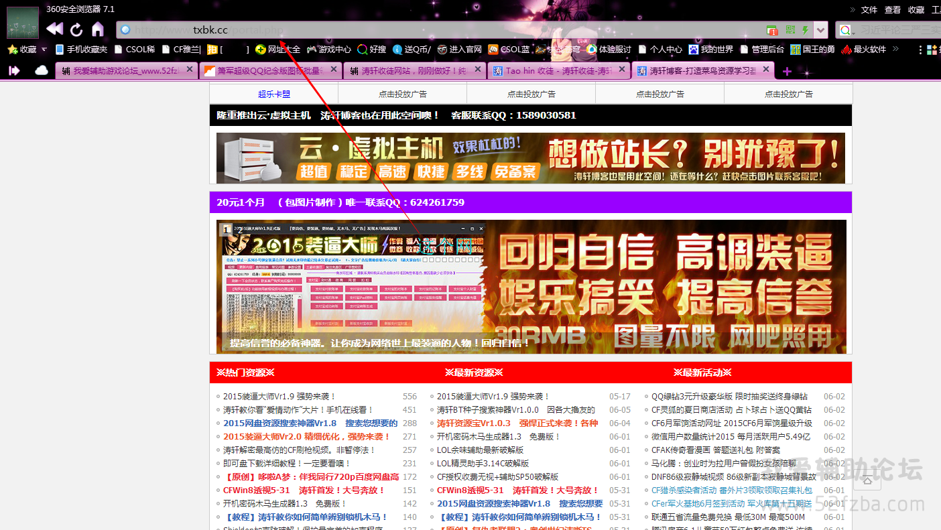Open QQ绿钻3元升级豪华版 link
This screenshot has height=530, width=941.
(729, 397)
